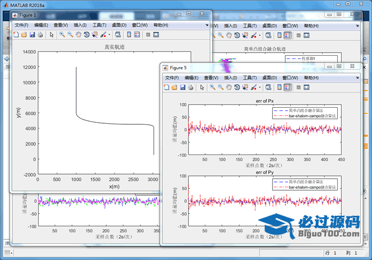Select Data Cursor tool in Figure 1
The image size is (372, 260).
(x=95, y=35)
